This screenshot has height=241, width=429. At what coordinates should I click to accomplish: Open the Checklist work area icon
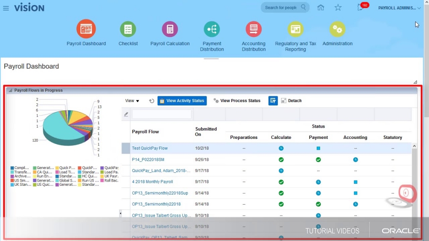pos(128,29)
